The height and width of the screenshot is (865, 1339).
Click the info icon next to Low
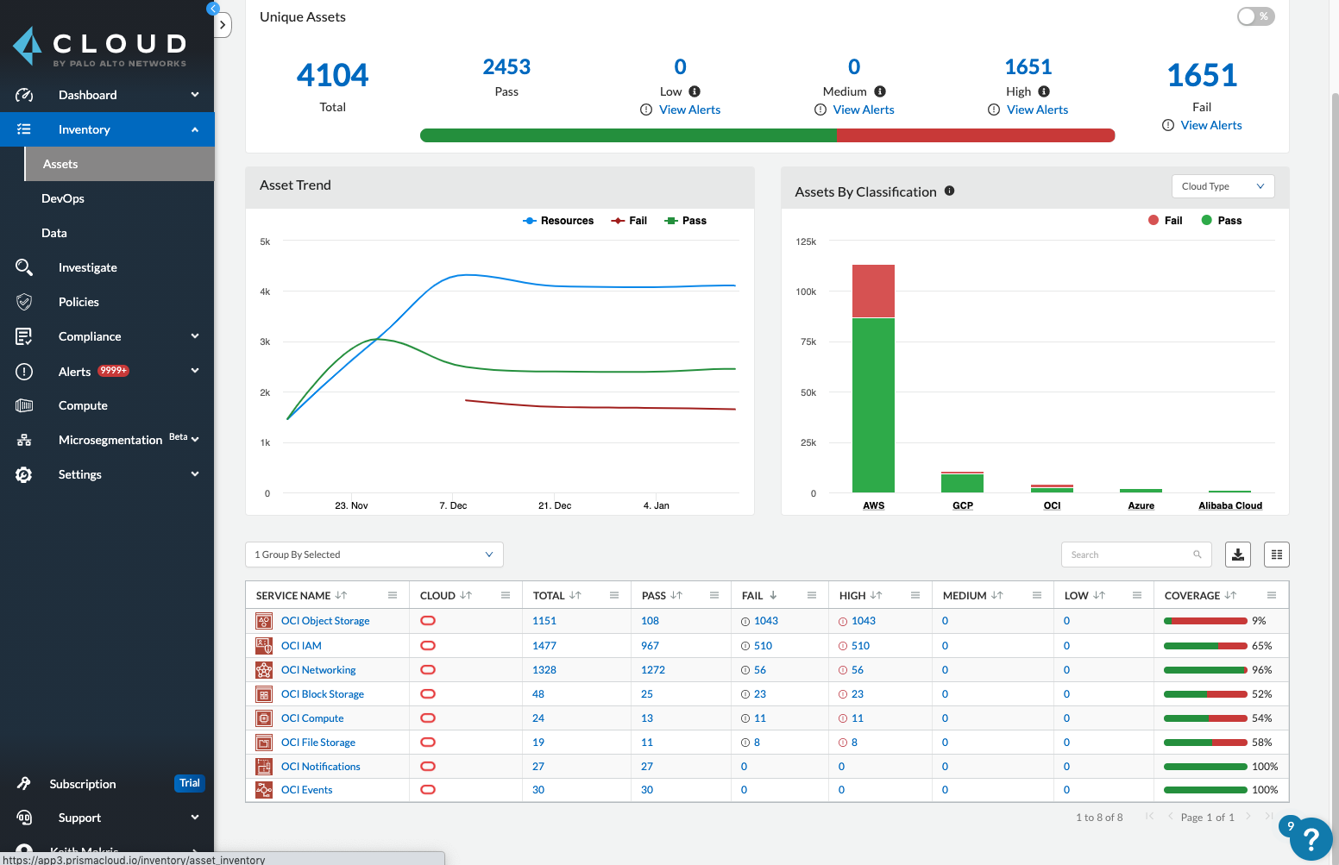tap(695, 91)
